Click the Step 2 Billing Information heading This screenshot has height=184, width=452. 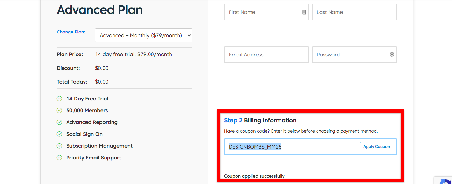tap(260, 120)
